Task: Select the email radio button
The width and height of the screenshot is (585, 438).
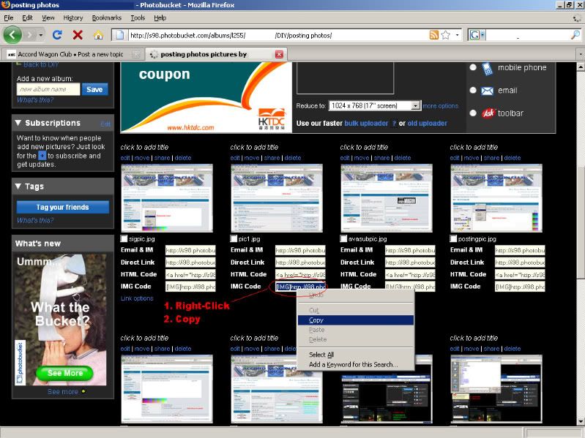Action: click(473, 90)
